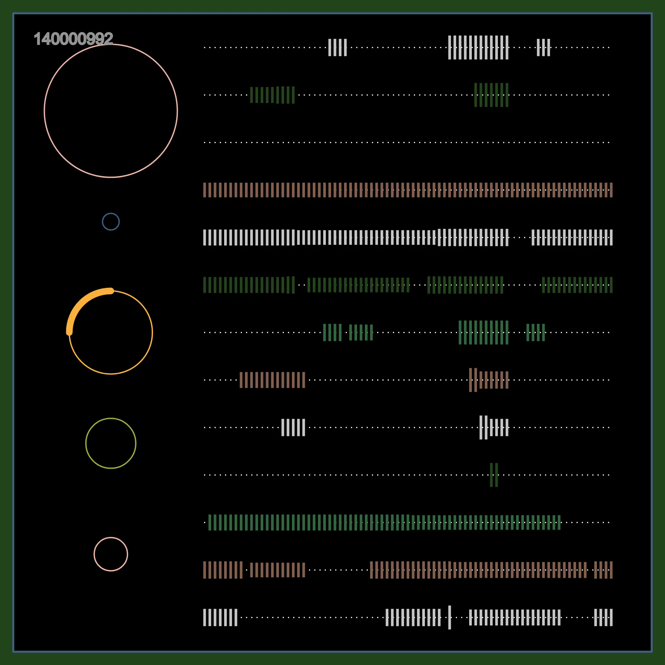Click the dotted gap in the long white bar row
This screenshot has height=665, width=665.
(x=520, y=237)
